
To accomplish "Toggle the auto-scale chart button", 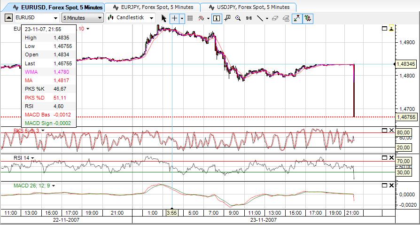I will (x=297, y=18).
